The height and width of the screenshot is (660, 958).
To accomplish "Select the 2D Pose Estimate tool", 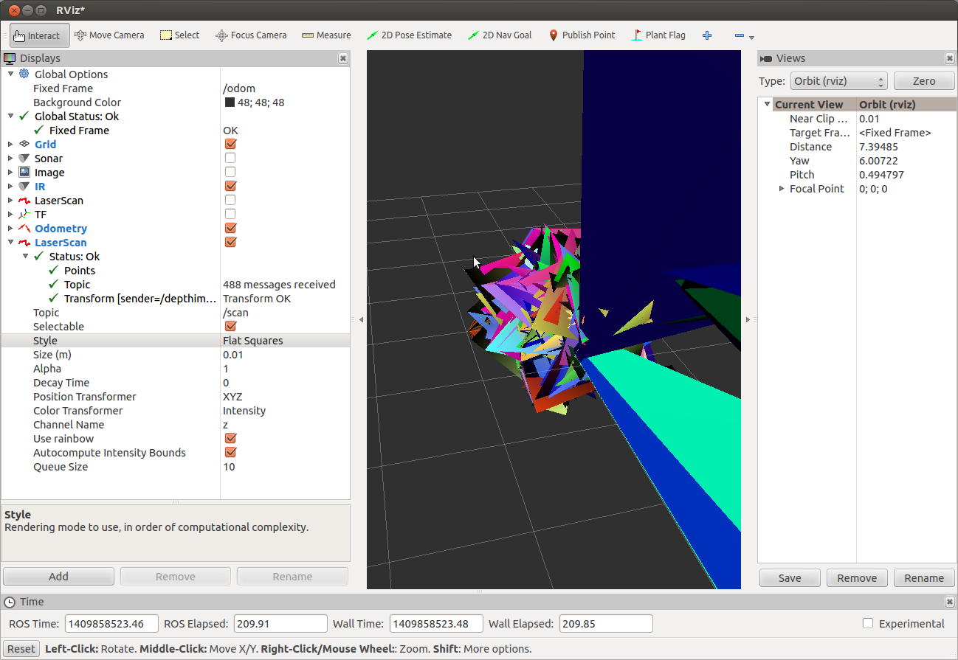I will point(409,35).
